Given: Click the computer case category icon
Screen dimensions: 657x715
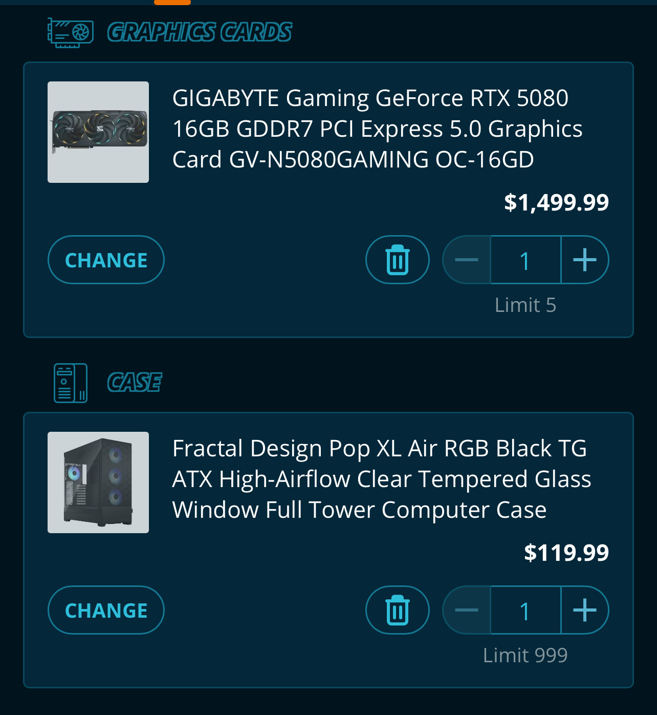Looking at the screenshot, I should click(x=71, y=383).
